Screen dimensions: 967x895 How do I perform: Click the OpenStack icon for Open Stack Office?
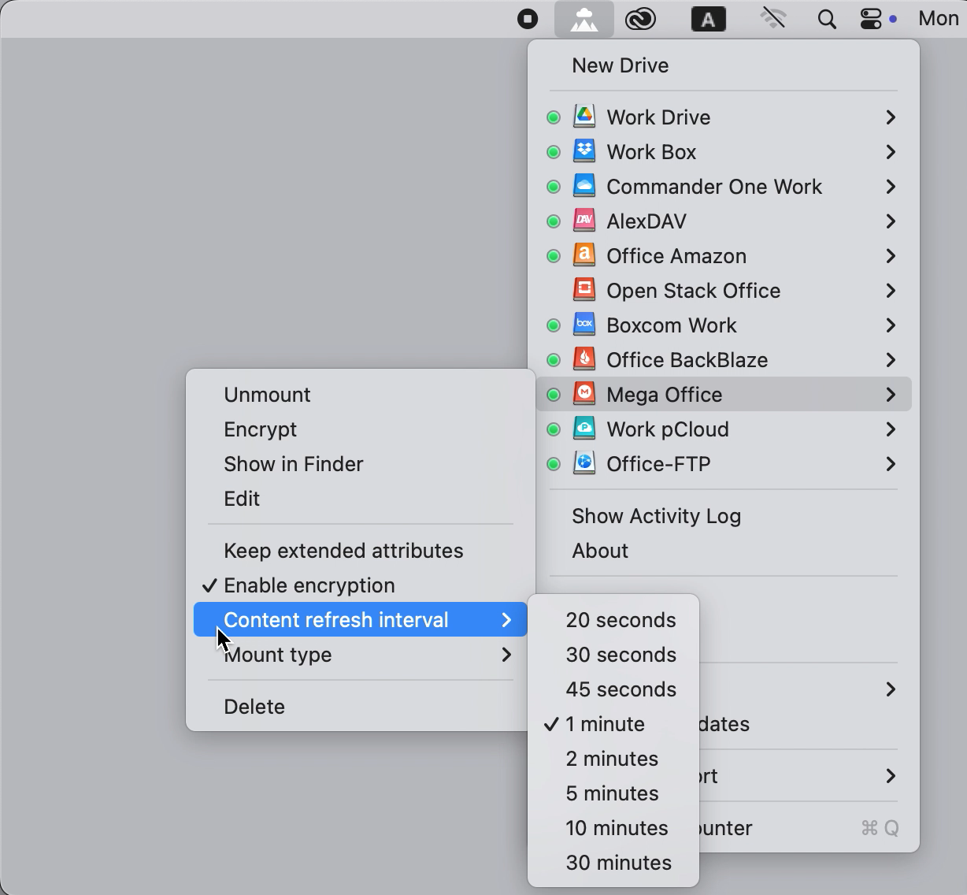pos(584,290)
